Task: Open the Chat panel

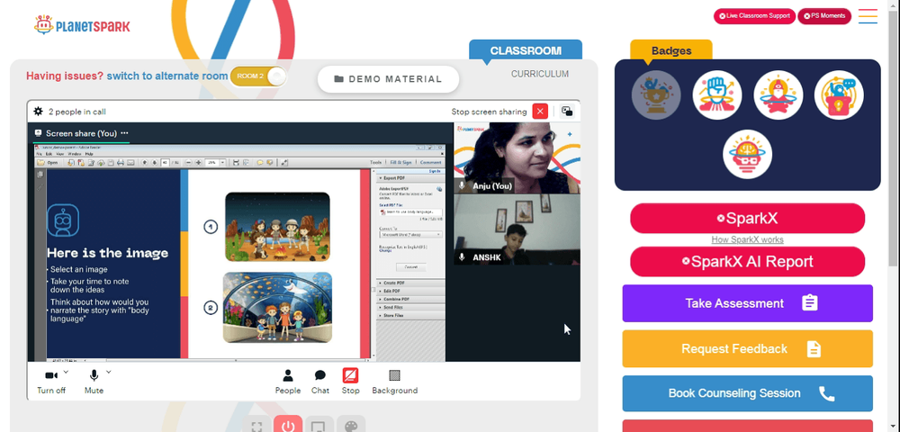Action: coord(320,382)
